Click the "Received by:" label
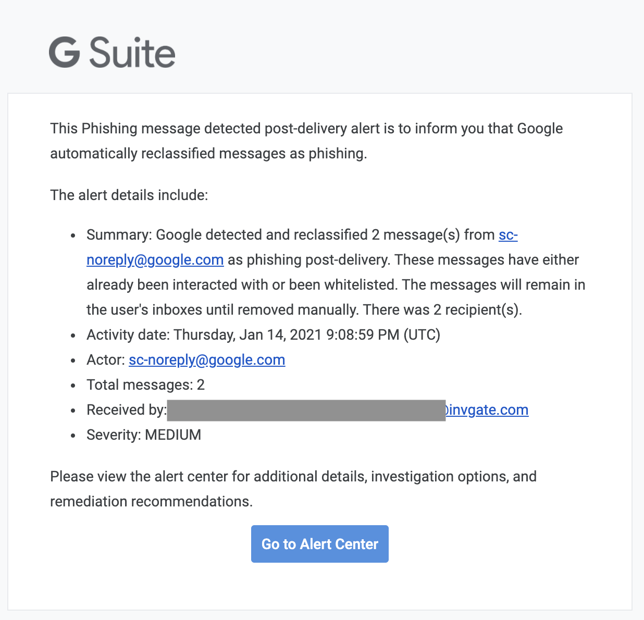 click(x=126, y=410)
